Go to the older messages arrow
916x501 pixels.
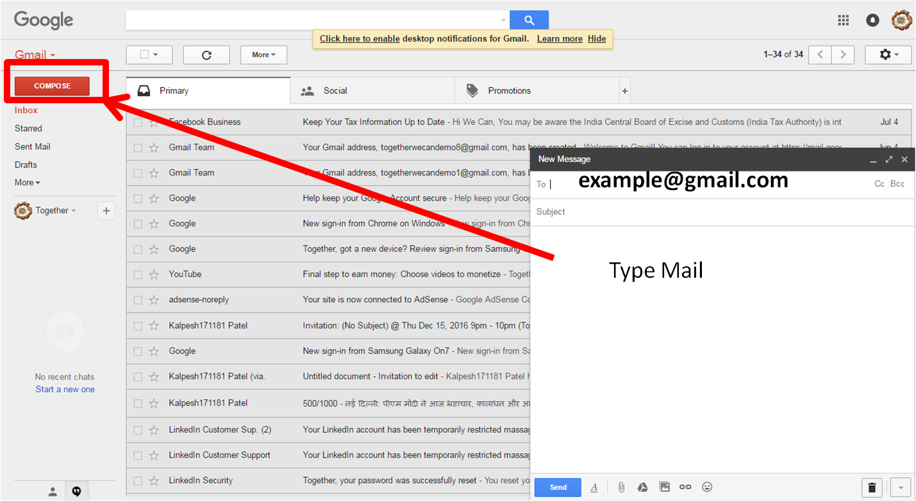844,55
